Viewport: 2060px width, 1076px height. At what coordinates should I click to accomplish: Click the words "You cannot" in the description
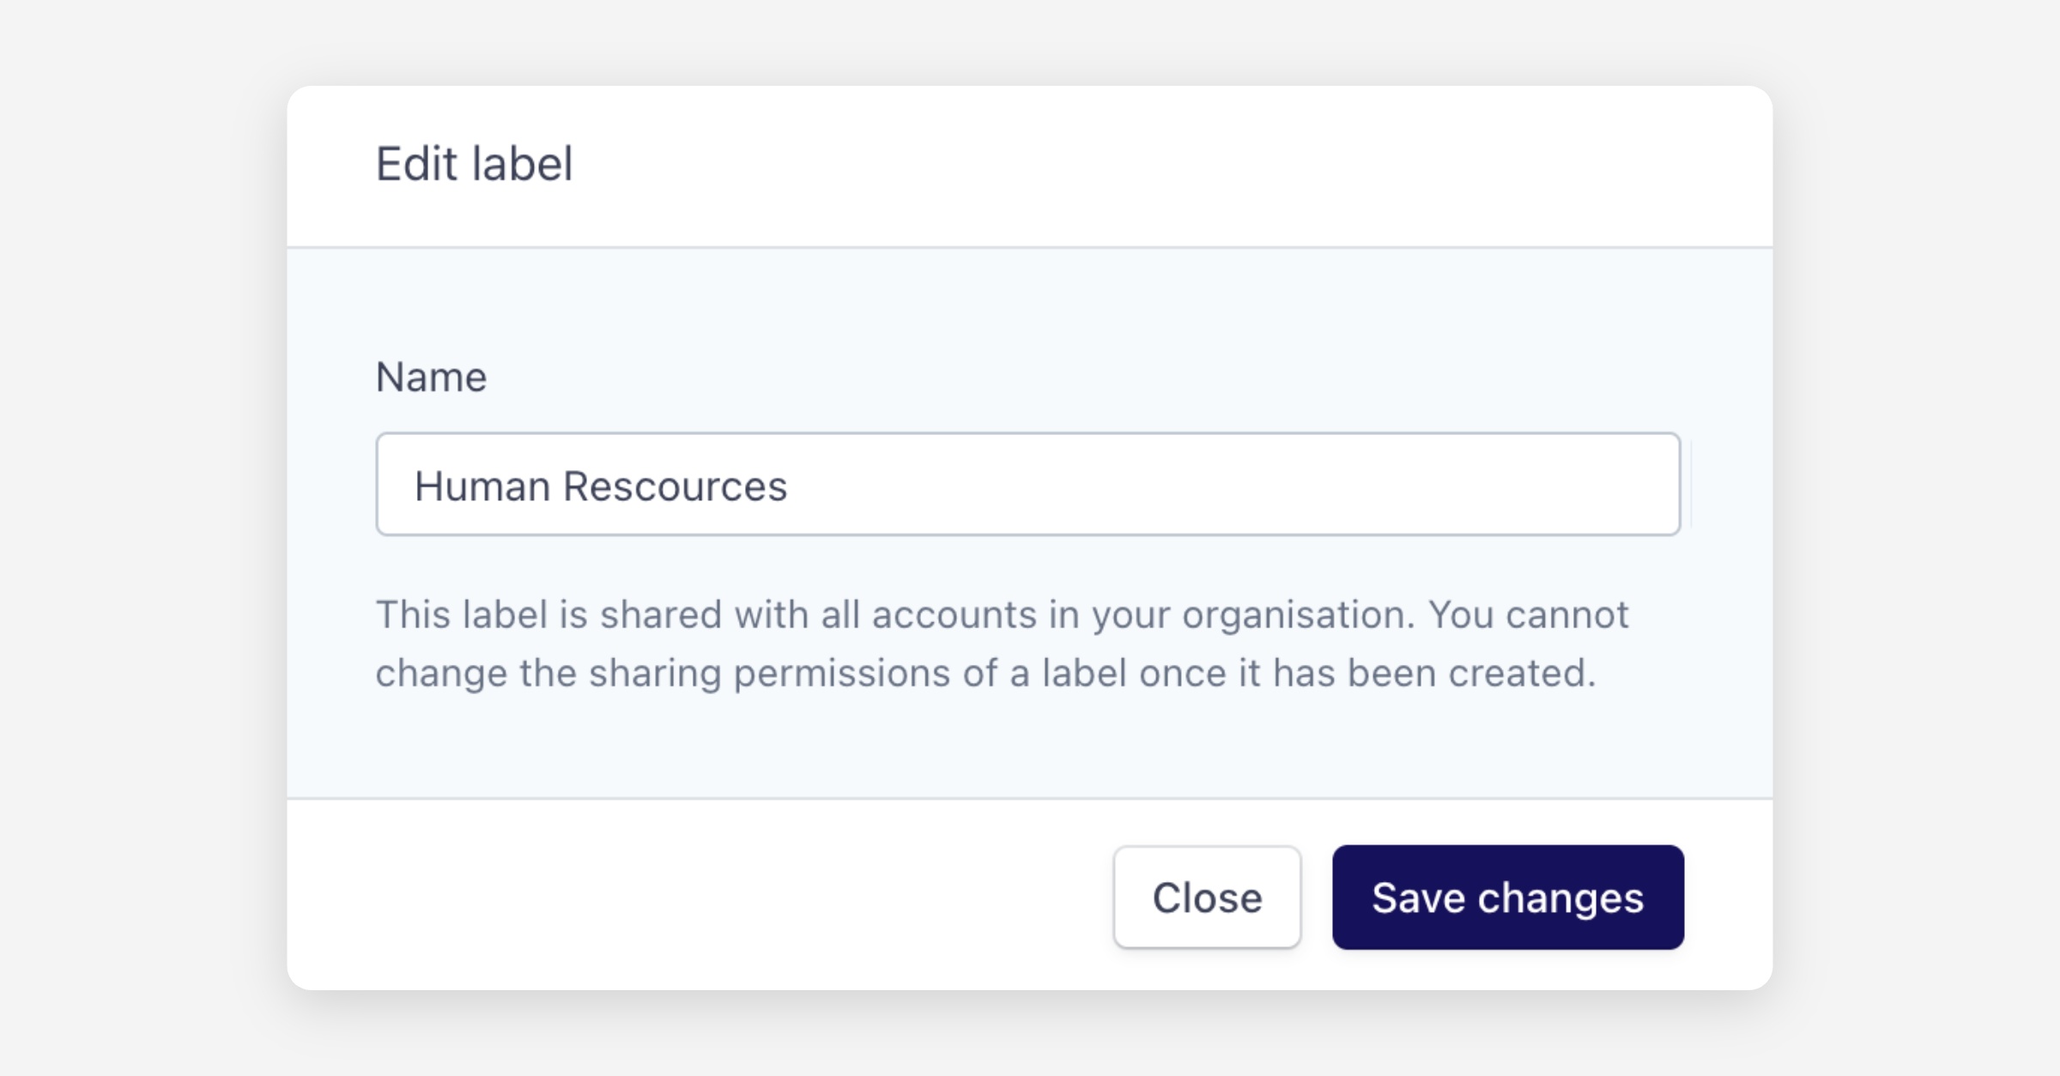click(1528, 615)
